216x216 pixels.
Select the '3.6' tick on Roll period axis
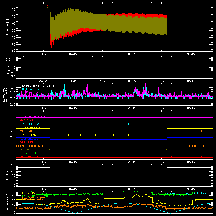(13, 76)
